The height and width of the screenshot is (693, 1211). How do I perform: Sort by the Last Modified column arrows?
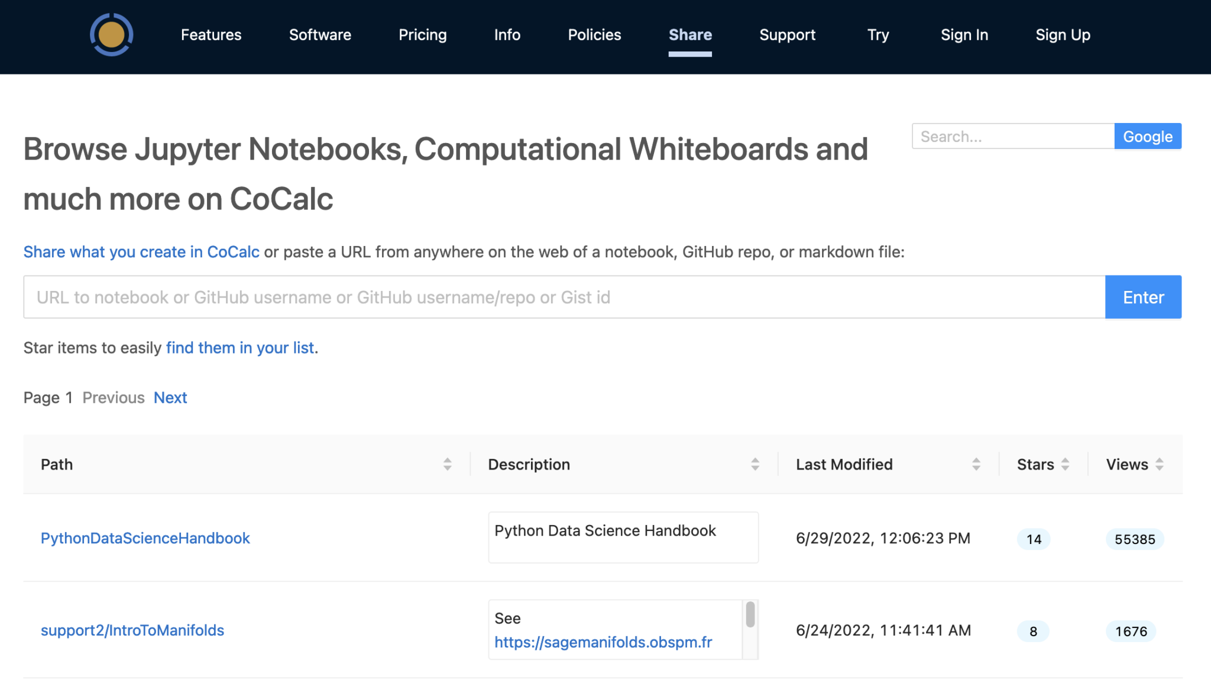pyautogui.click(x=976, y=464)
